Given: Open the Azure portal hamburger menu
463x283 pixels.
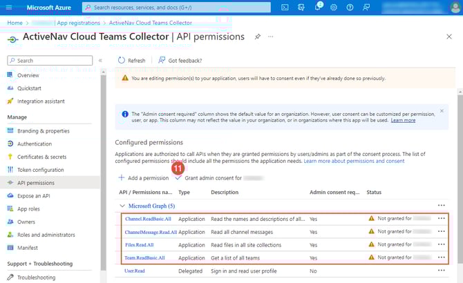Looking at the screenshot, I should 9,8.
